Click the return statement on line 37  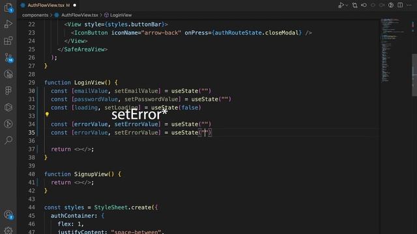(x=72, y=149)
